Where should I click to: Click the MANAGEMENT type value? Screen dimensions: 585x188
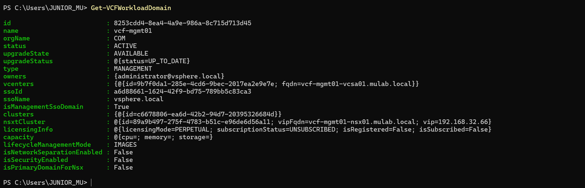[133, 69]
